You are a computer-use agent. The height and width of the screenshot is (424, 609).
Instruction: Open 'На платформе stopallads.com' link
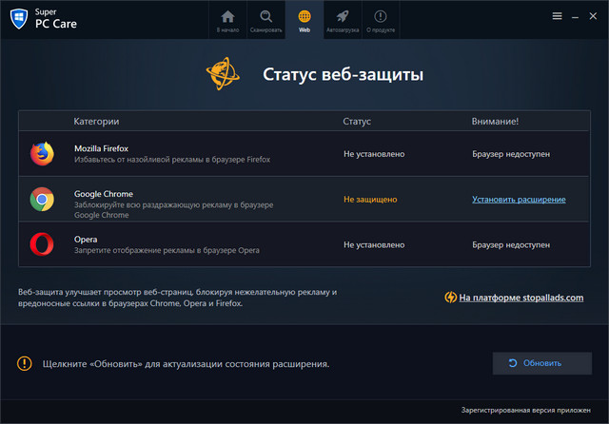pos(520,298)
